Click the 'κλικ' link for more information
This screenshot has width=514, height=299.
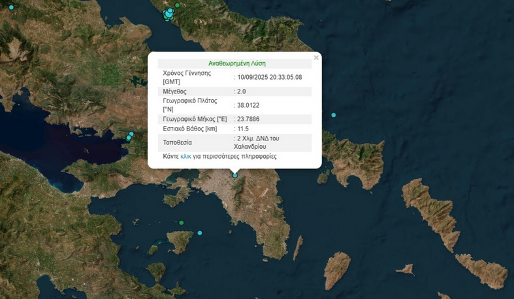pyautogui.click(x=185, y=157)
